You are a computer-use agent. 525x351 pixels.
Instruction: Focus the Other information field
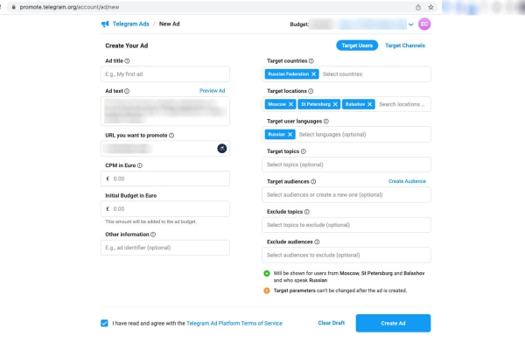coord(165,248)
